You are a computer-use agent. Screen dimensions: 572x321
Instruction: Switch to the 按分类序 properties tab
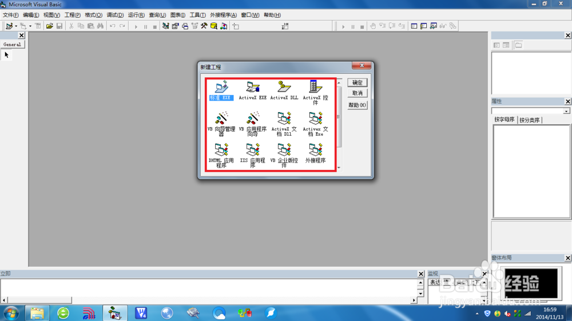529,120
